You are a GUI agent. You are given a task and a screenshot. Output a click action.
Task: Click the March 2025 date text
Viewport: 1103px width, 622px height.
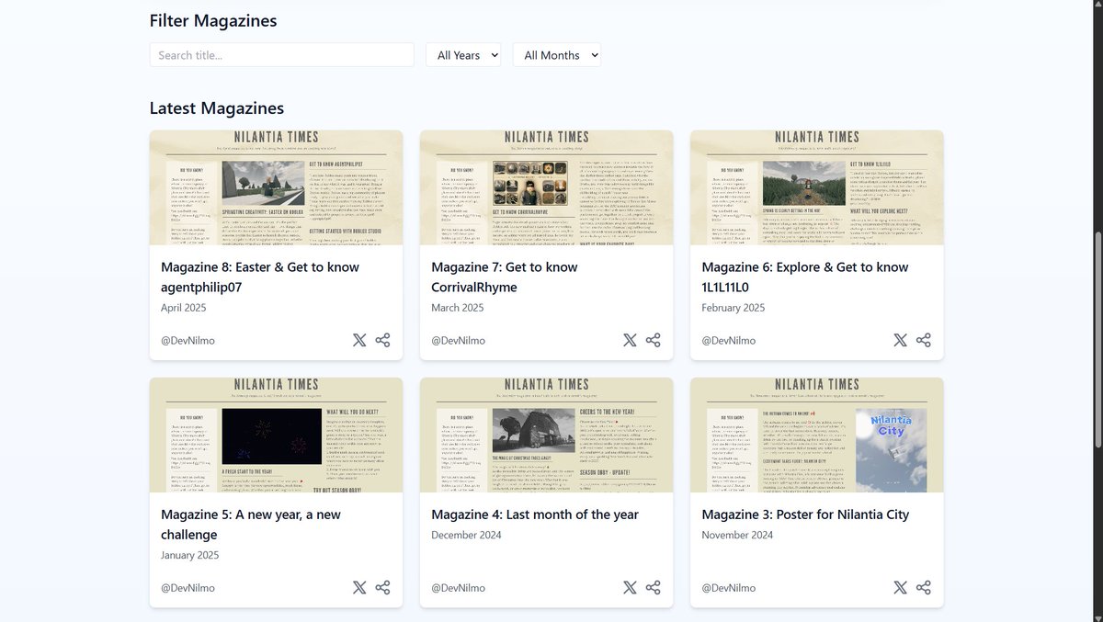458,308
